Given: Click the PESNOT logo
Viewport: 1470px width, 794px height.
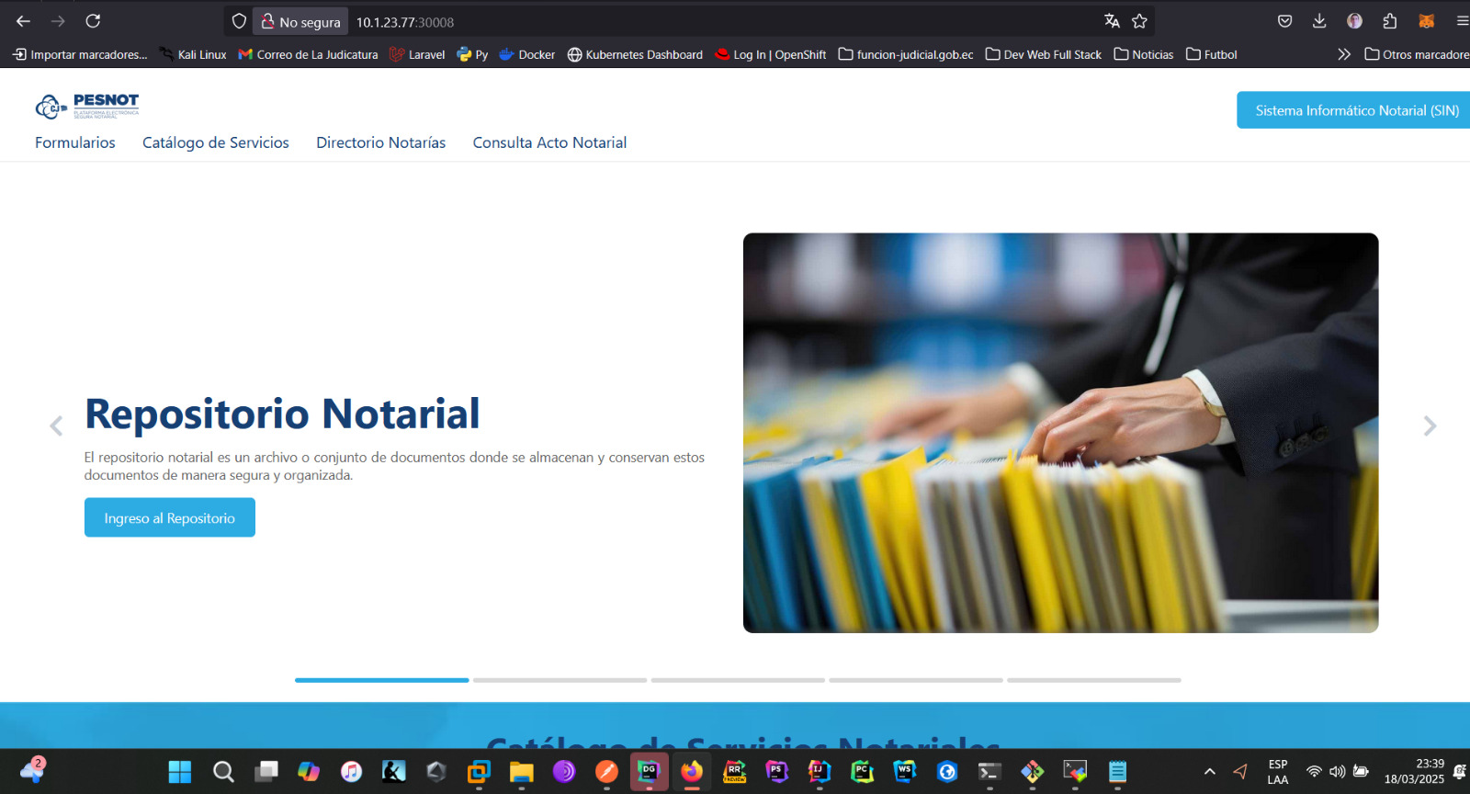Looking at the screenshot, I should (87, 106).
